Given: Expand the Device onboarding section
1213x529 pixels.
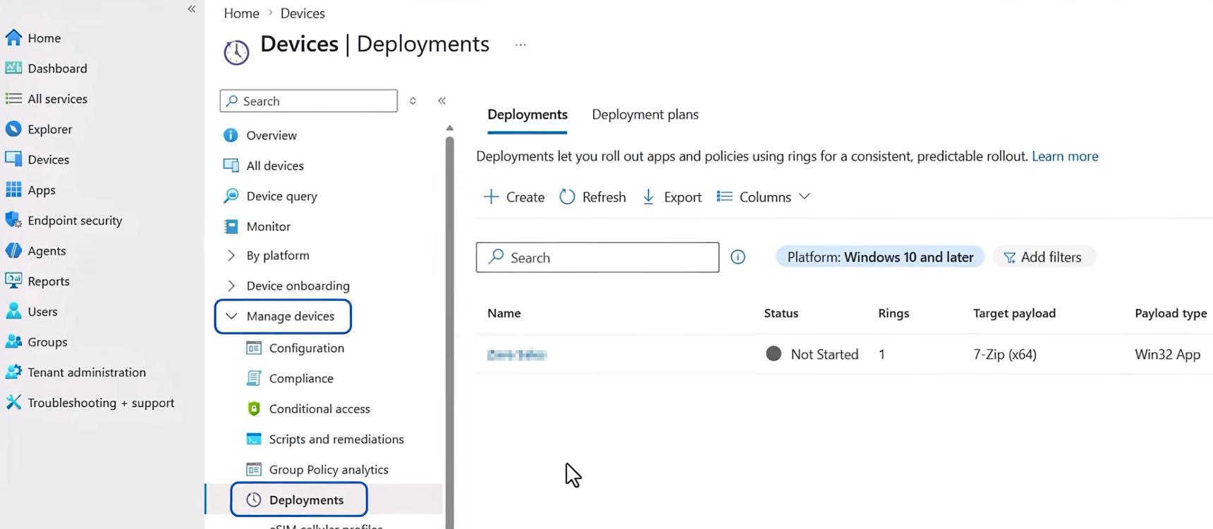Looking at the screenshot, I should click(x=231, y=285).
